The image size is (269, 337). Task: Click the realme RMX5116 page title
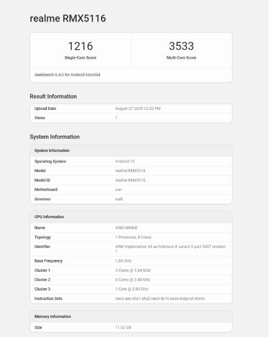pyautogui.click(x=68, y=19)
